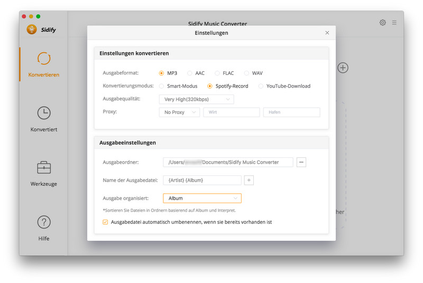Select MP3 output format

click(161, 73)
